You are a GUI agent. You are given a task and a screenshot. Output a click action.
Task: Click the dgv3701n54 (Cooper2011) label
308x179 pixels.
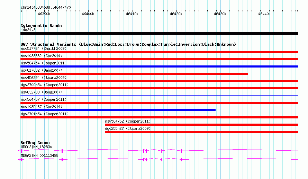[45, 114]
